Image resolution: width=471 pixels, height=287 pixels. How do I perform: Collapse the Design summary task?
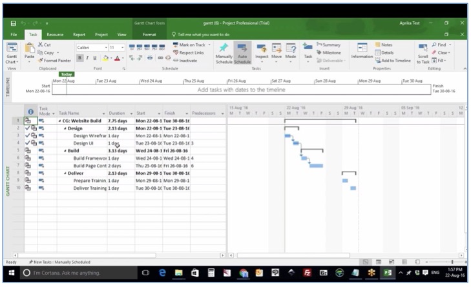pos(65,128)
